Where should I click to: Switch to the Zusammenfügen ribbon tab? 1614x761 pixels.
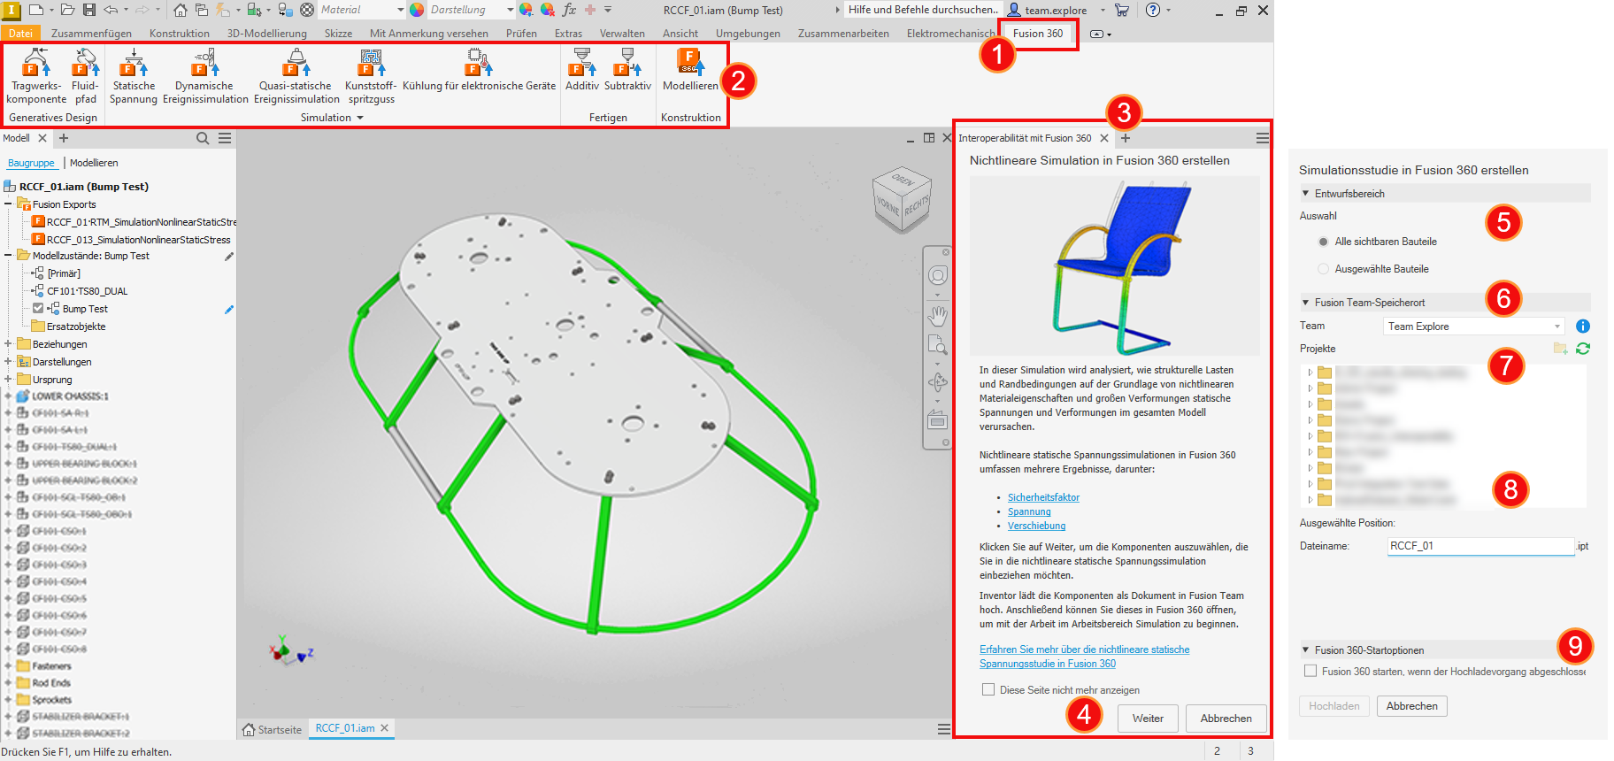pyautogui.click(x=91, y=34)
